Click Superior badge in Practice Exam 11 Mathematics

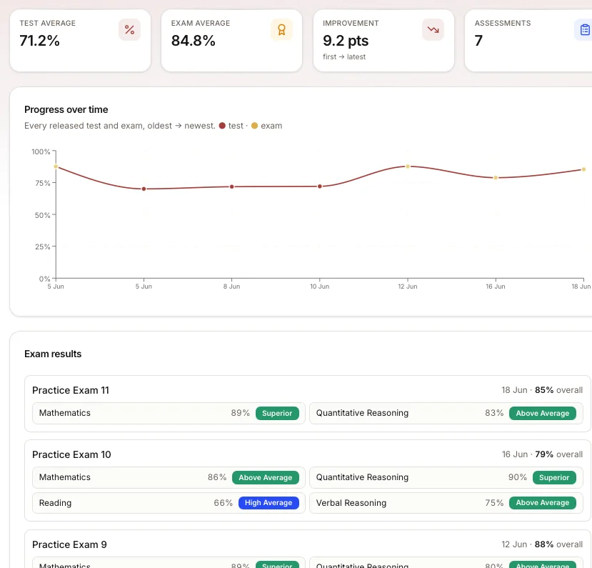point(277,413)
